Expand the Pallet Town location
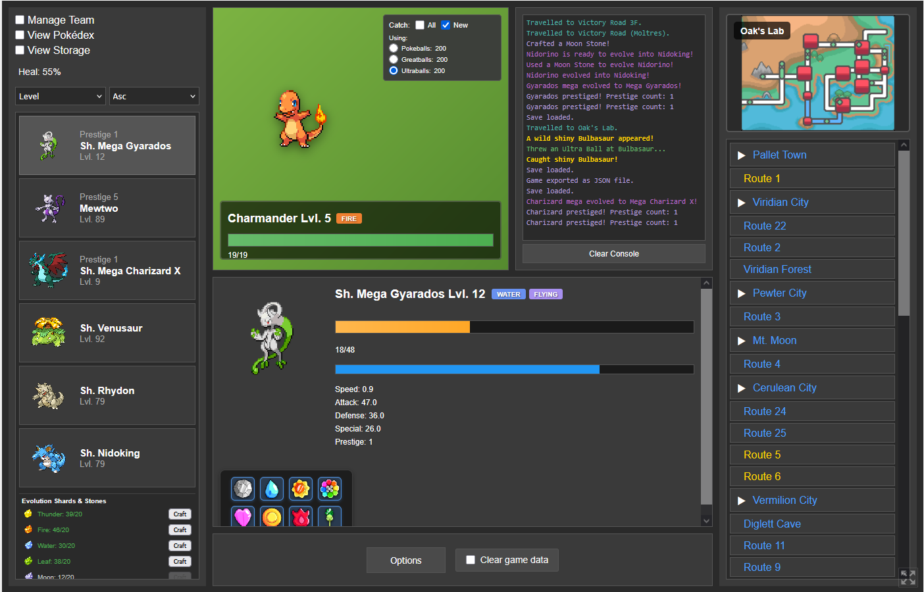The height and width of the screenshot is (592, 924). point(742,155)
